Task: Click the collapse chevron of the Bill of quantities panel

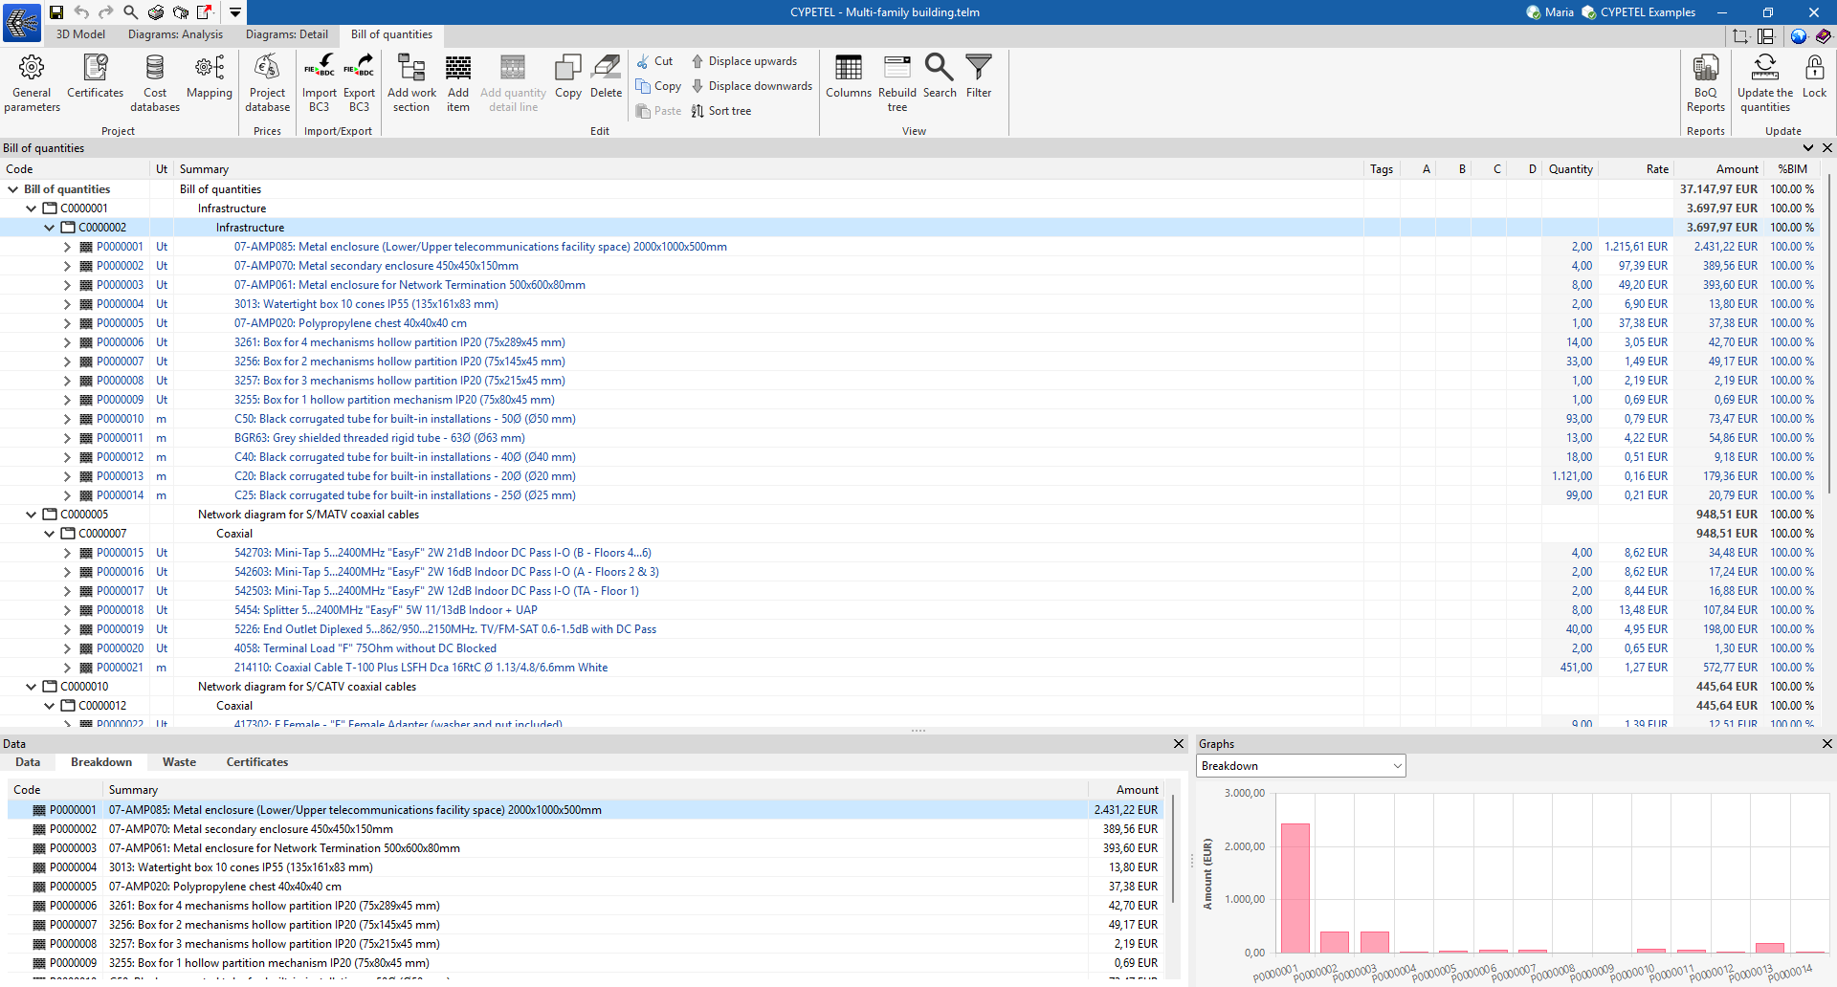Action: (1808, 148)
